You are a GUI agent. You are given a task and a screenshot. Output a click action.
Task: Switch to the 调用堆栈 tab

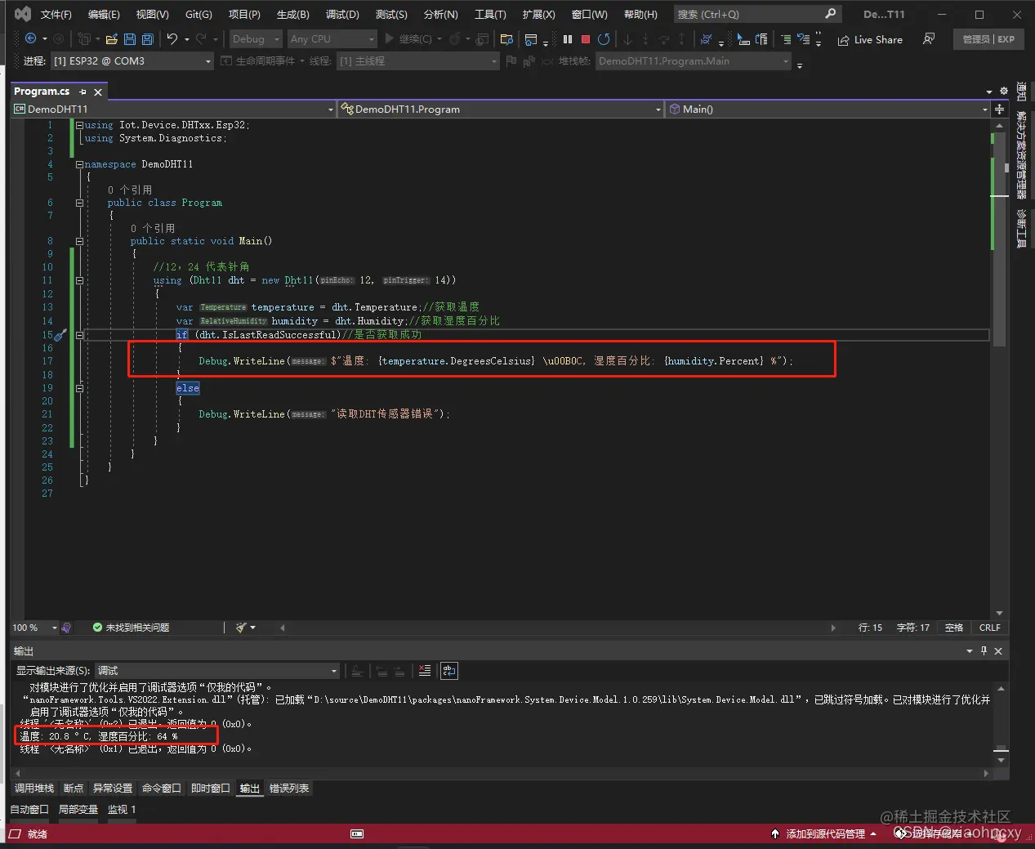pyautogui.click(x=34, y=789)
